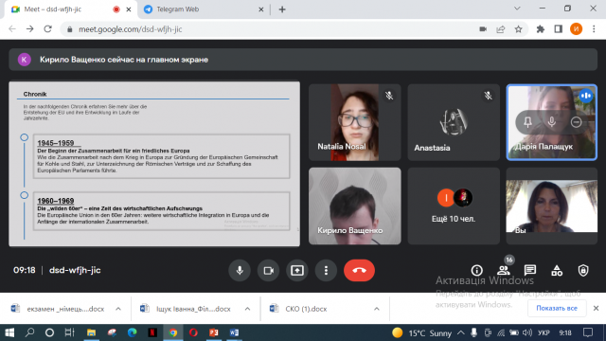Leave the call with red hang-up button
This screenshot has height=341, width=606.
click(359, 270)
